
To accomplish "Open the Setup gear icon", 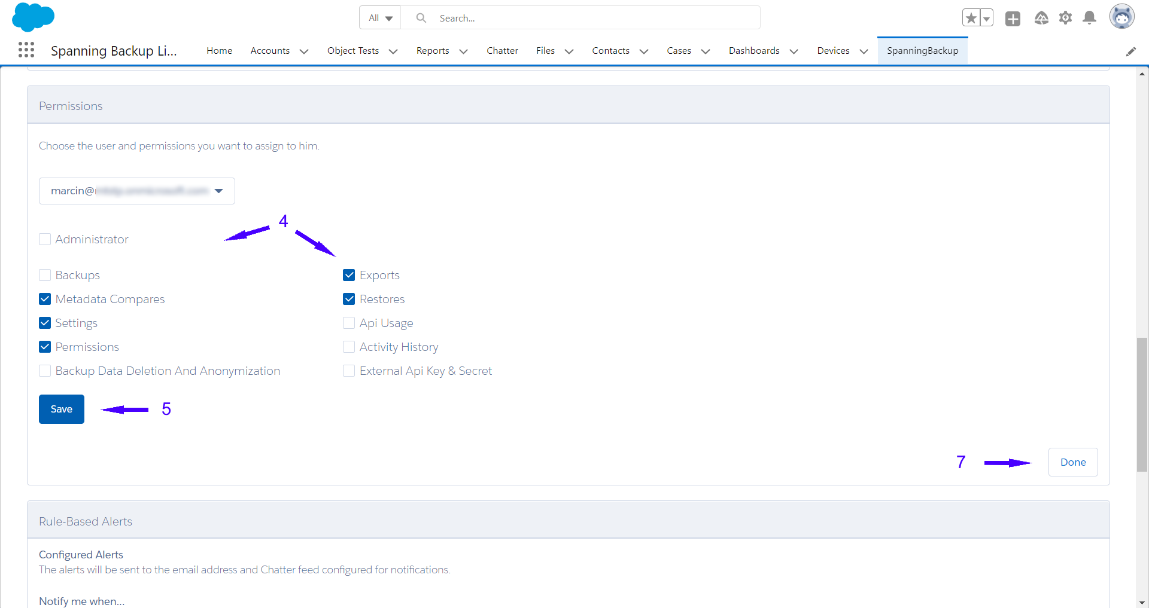I will [x=1065, y=18].
